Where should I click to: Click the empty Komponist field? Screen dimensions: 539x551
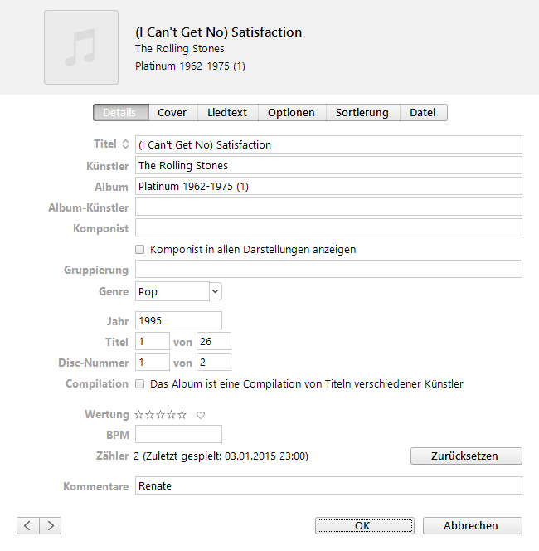328,227
